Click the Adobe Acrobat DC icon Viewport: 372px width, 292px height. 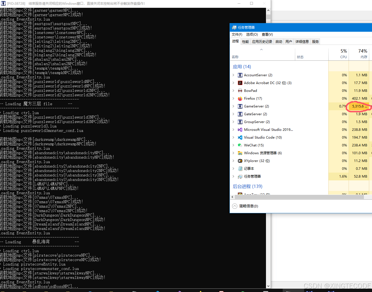coord(240,83)
